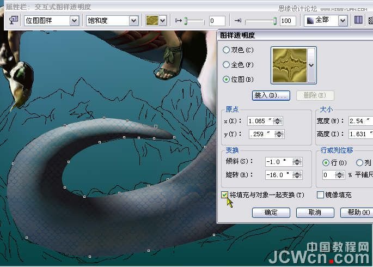Click the 倾斜(S) field showing -1.0
This screenshot has width=373, height=267.
[x=279, y=162]
